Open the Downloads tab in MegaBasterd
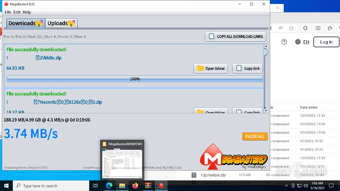 (x=25, y=23)
